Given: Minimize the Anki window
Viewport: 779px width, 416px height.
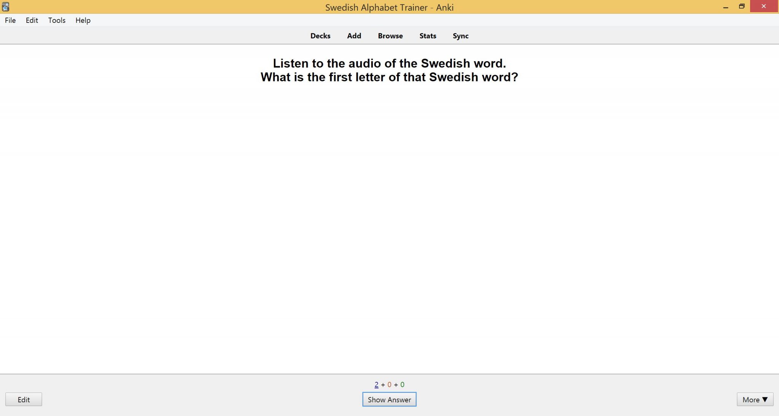Looking at the screenshot, I should [726, 6].
